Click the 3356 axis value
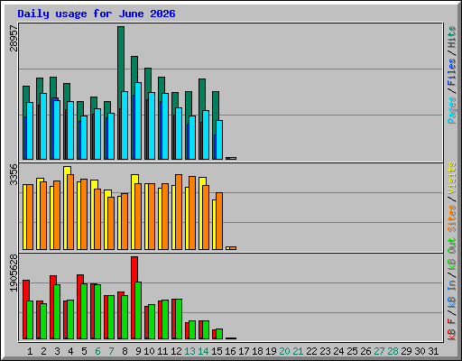462x361 pixels. [x=14, y=175]
